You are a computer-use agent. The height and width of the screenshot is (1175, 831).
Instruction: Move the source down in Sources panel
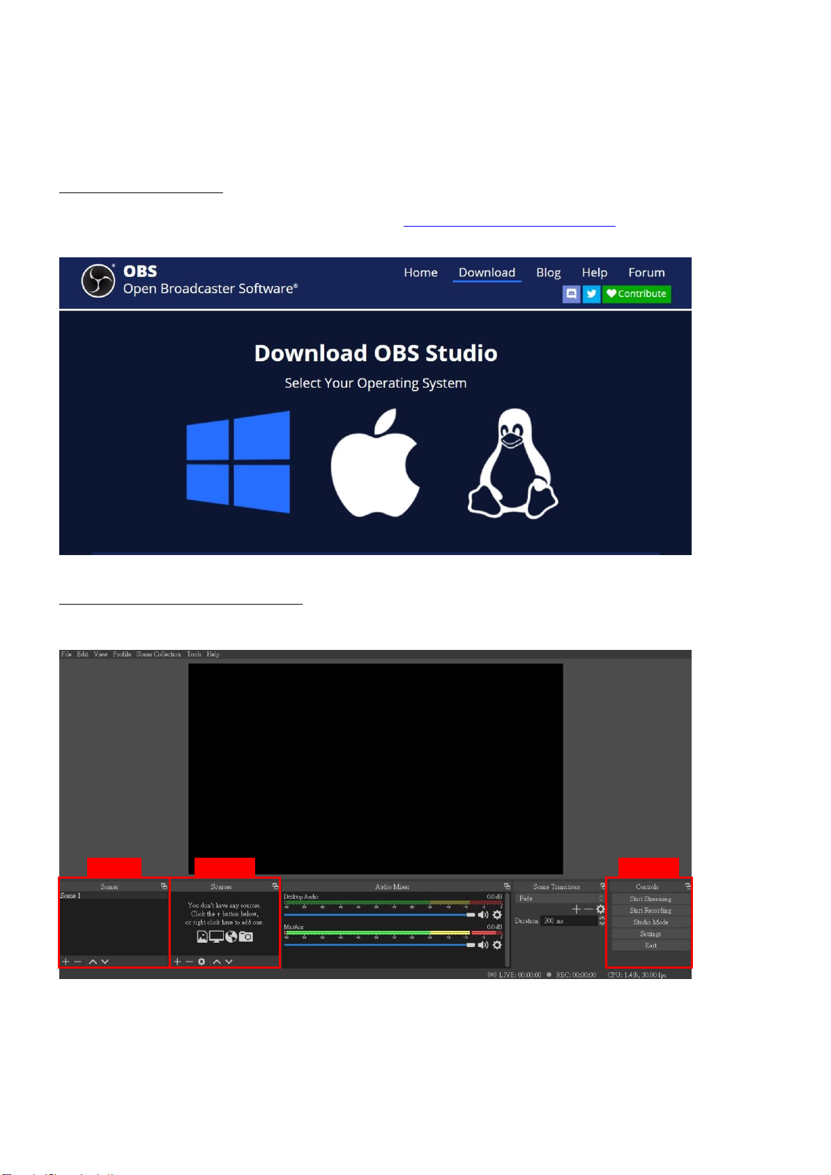click(x=229, y=962)
